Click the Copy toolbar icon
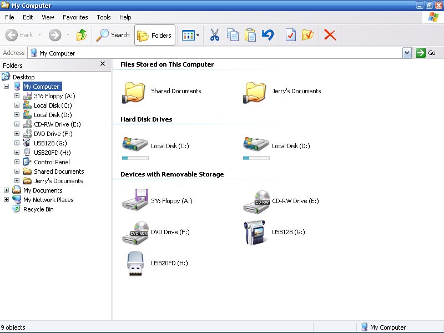The image size is (444, 333). (233, 35)
